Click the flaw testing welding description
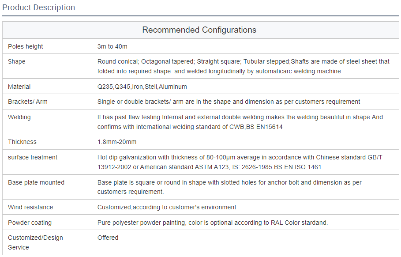 (240, 122)
